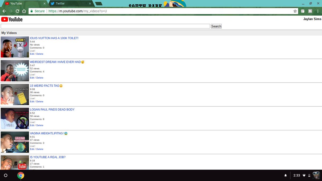Open the notifications bell in the tray
This screenshot has width=322, height=181.
click(286, 175)
